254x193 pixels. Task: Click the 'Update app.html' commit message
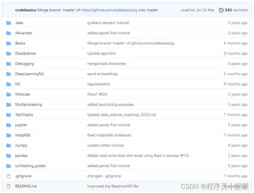102,53
